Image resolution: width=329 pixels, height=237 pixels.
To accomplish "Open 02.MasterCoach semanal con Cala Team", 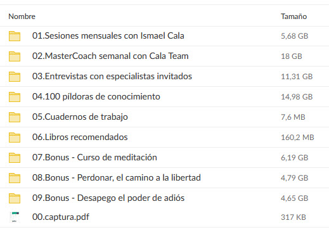I will (110, 56).
